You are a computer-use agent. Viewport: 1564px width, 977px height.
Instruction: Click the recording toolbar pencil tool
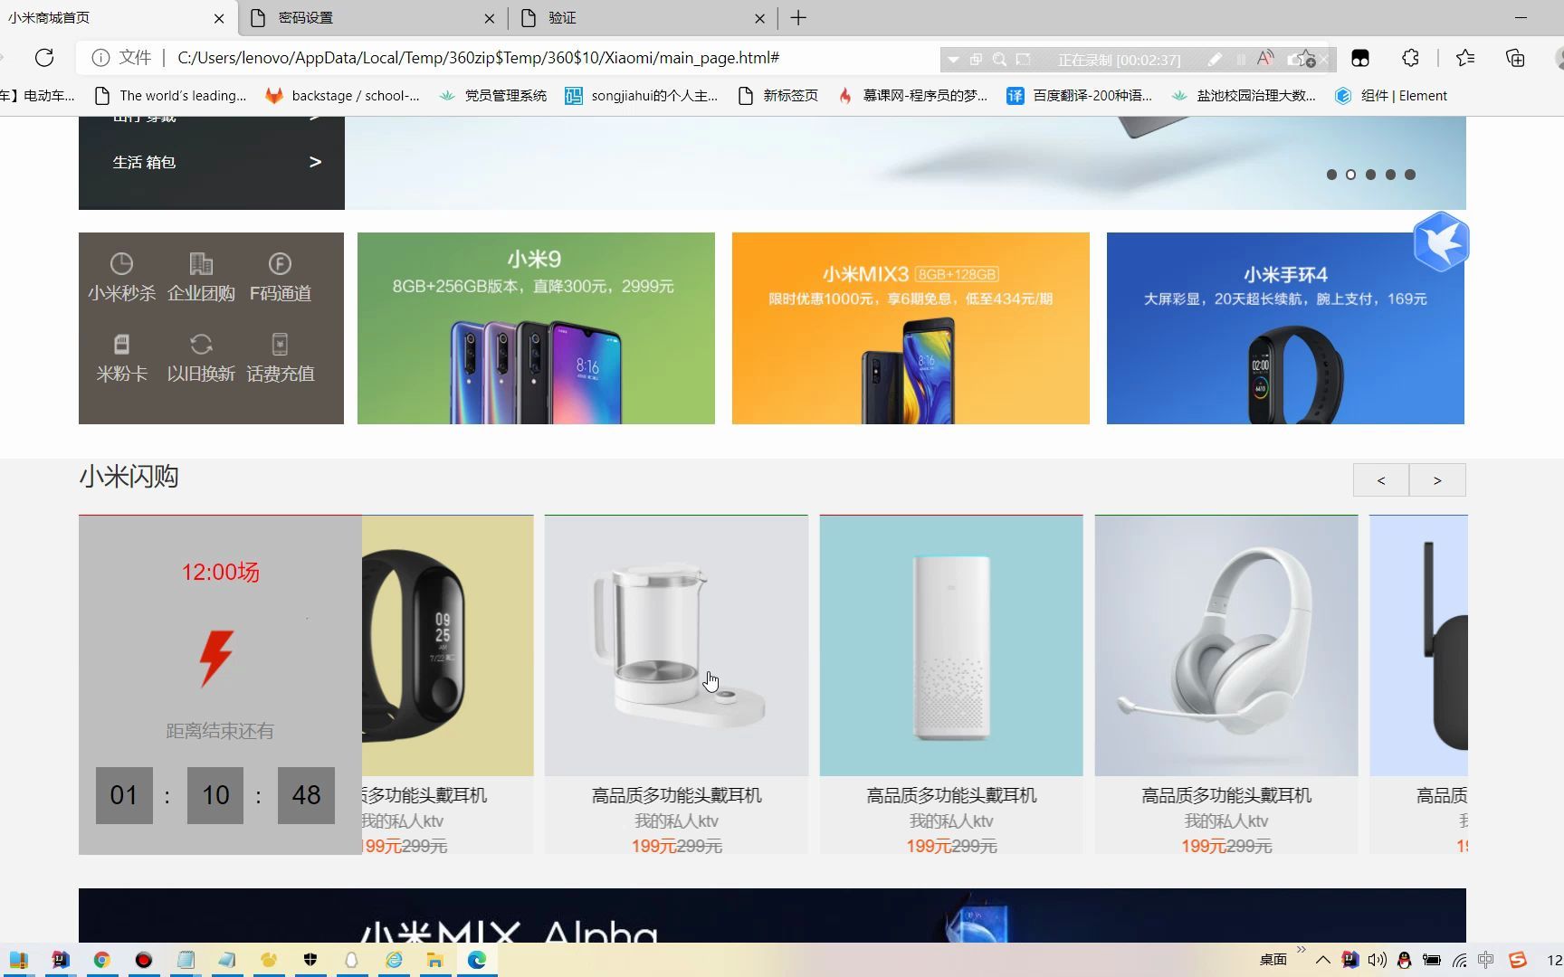pyautogui.click(x=1215, y=60)
